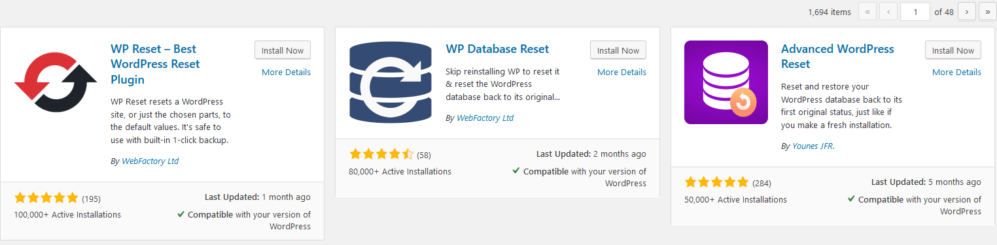997x245 pixels.
Task: Click Compatible notice on WP Reset card
Action: click(243, 220)
